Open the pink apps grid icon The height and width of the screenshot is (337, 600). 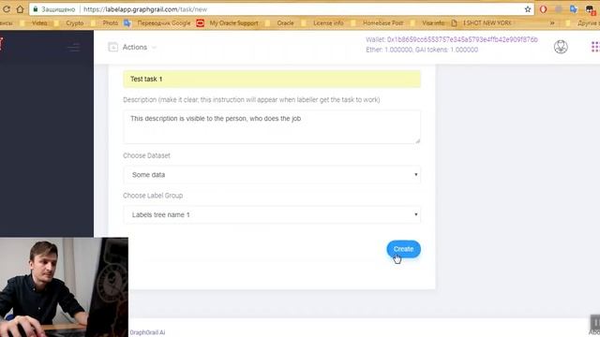click(x=595, y=47)
